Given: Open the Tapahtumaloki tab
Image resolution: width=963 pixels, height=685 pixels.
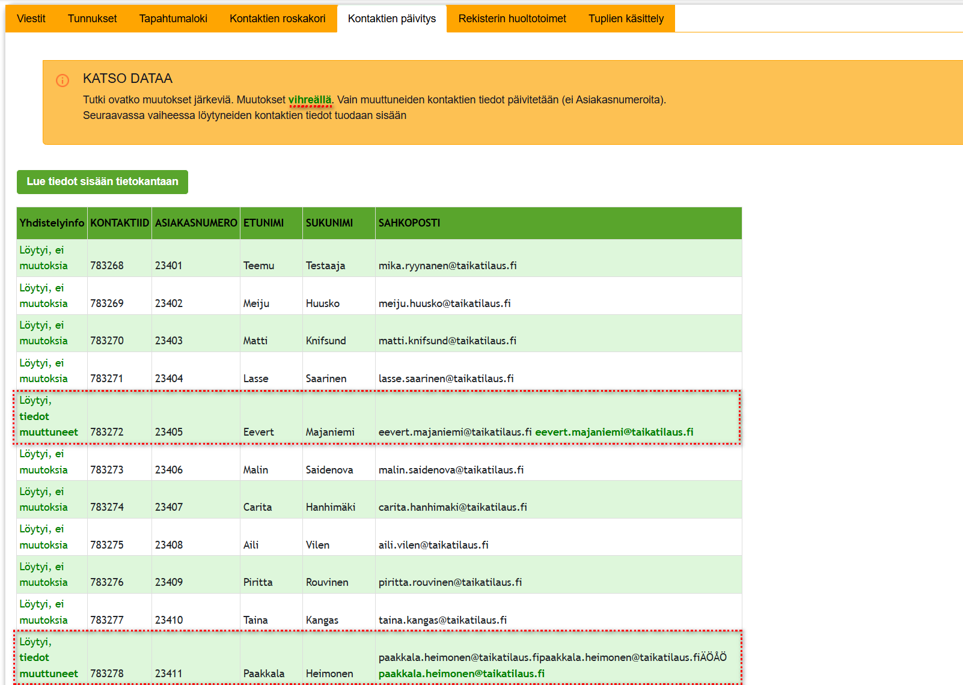Looking at the screenshot, I should [x=173, y=19].
